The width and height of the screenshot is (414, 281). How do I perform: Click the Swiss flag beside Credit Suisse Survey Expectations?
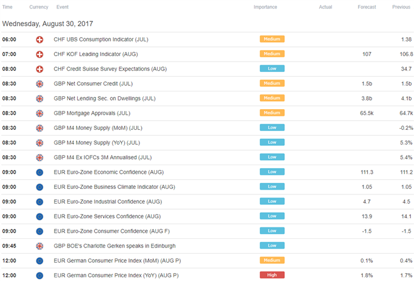[40, 69]
